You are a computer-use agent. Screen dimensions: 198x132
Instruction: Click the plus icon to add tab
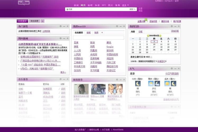[x=43, y=21]
